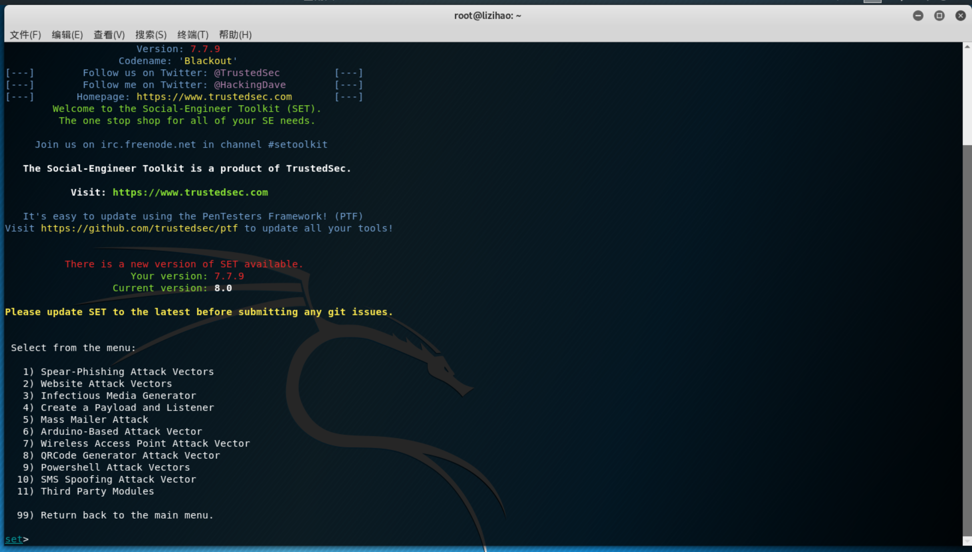Click the @TrustedSec Twitter handle

click(x=247, y=73)
